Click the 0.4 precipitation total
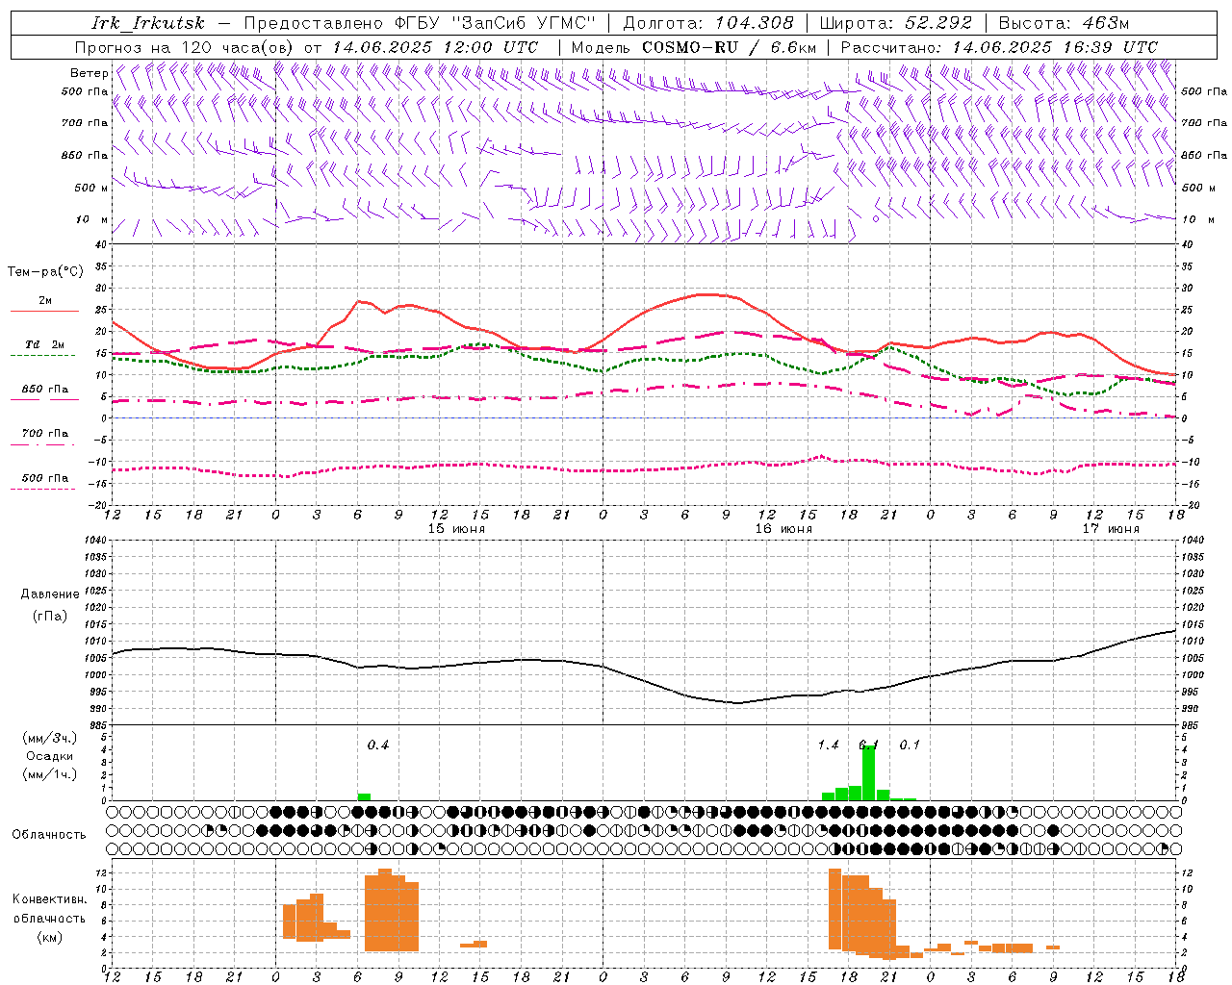 (378, 745)
